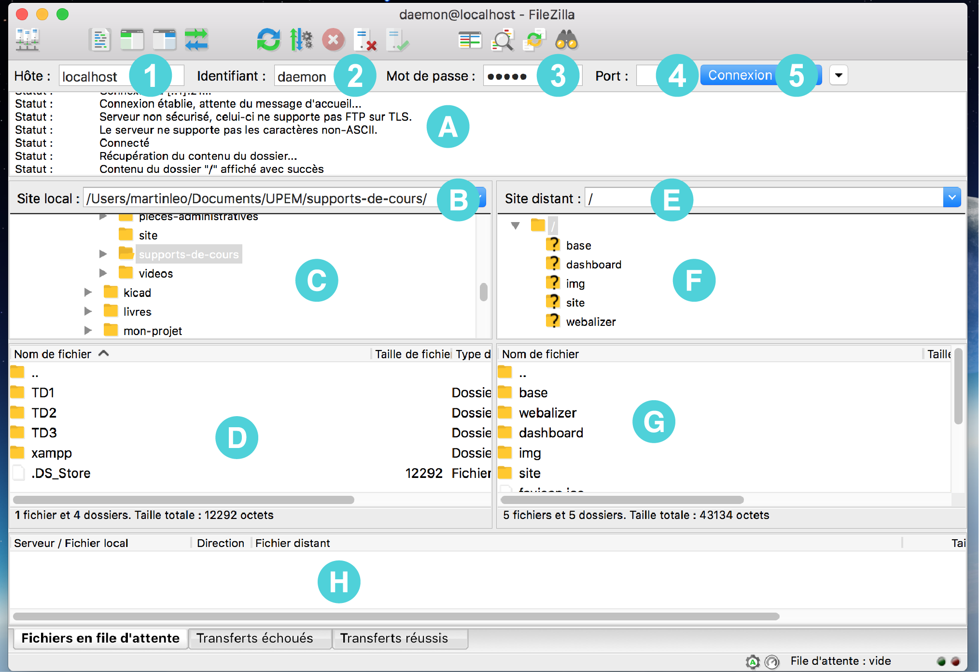Enable synchronized browsing
979x672 pixels.
point(534,40)
